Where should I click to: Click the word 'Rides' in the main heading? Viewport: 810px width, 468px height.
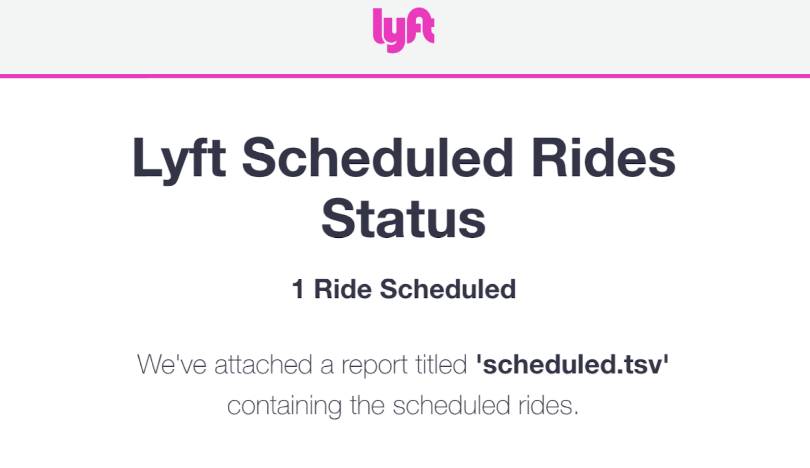pyautogui.click(x=603, y=158)
